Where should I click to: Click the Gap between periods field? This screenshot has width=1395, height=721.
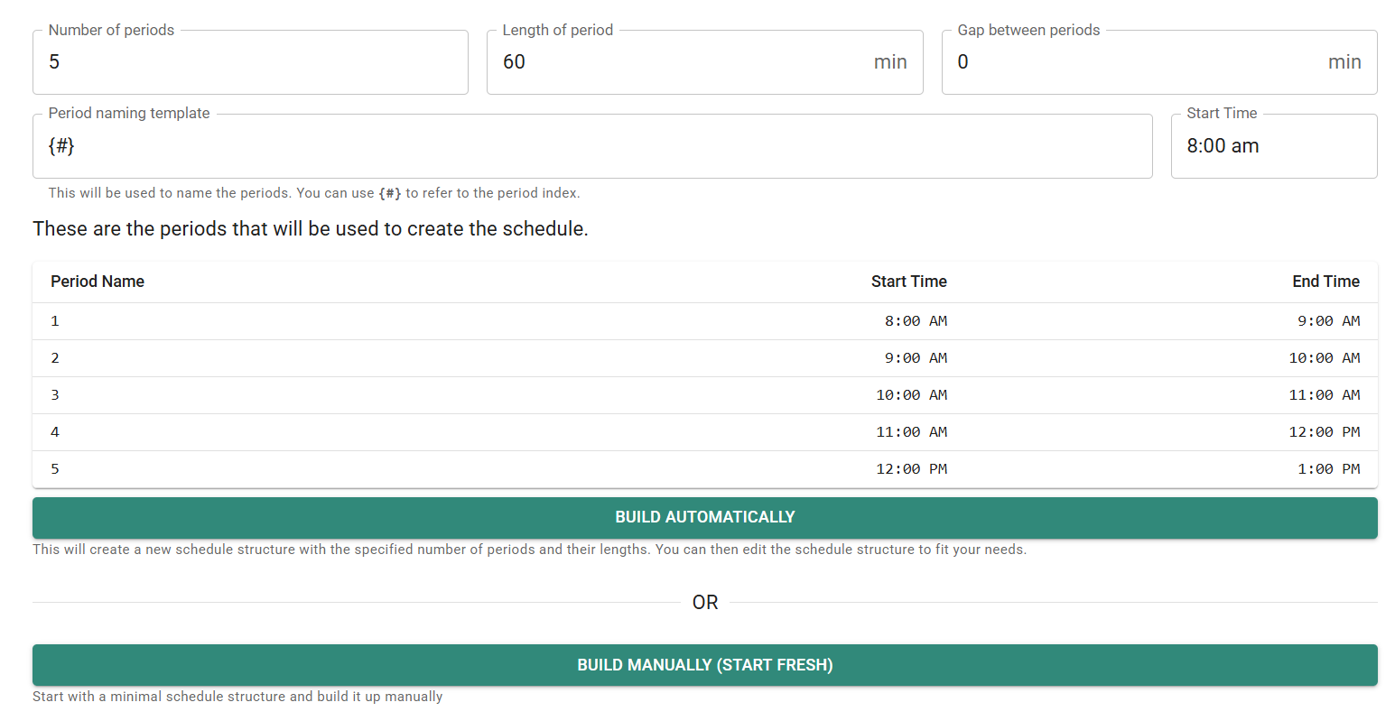[1129, 61]
